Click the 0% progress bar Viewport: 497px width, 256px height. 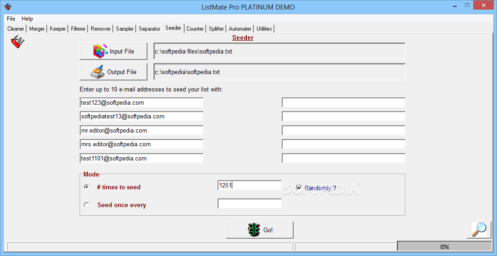point(444,246)
